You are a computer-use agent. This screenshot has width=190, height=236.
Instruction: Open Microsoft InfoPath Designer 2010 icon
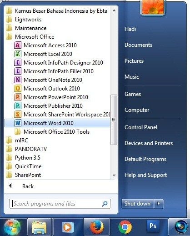coord(18,62)
